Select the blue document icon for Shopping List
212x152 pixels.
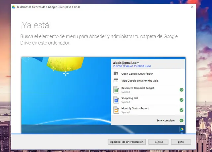(x=116, y=100)
